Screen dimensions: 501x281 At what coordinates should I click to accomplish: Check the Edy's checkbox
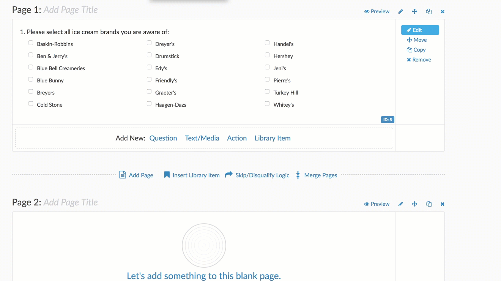pos(149,67)
